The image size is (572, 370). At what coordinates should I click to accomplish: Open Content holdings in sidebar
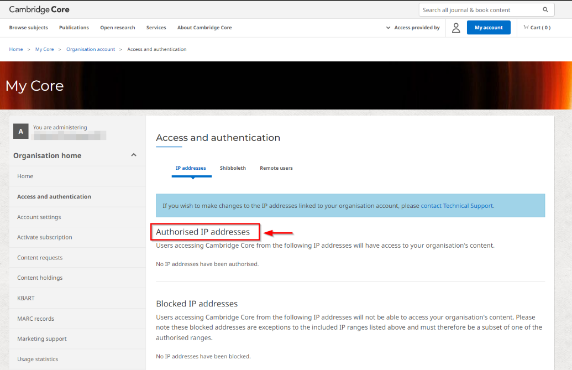[x=77, y=278]
